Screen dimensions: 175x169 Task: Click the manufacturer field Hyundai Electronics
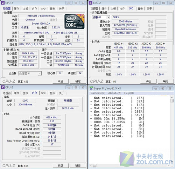tap(125, 29)
